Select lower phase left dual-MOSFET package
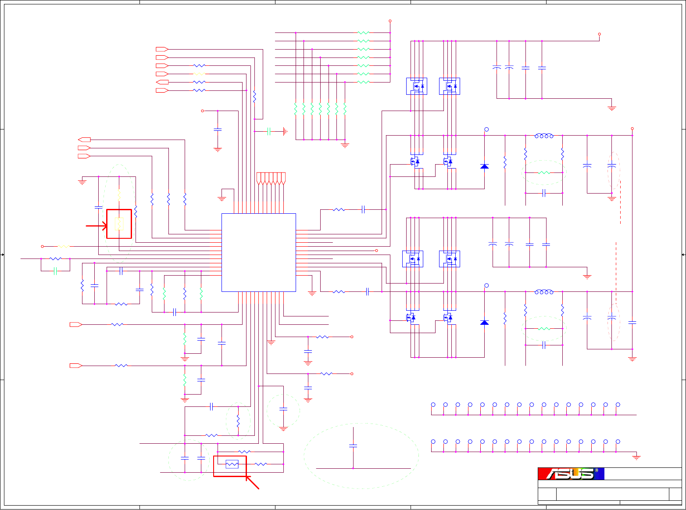Viewport: 686px width, 510px height. click(413, 259)
